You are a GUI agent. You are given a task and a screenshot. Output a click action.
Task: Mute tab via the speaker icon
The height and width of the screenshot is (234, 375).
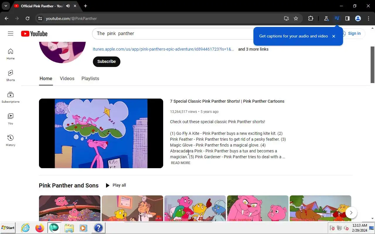pos(68,6)
